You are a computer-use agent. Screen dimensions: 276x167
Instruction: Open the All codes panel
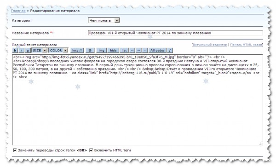point(157,50)
